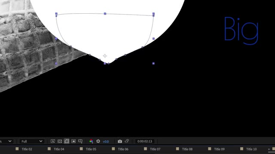Switch to the Title 07 tab
The height and width of the screenshot is (154, 275).
pyautogui.click(x=155, y=149)
